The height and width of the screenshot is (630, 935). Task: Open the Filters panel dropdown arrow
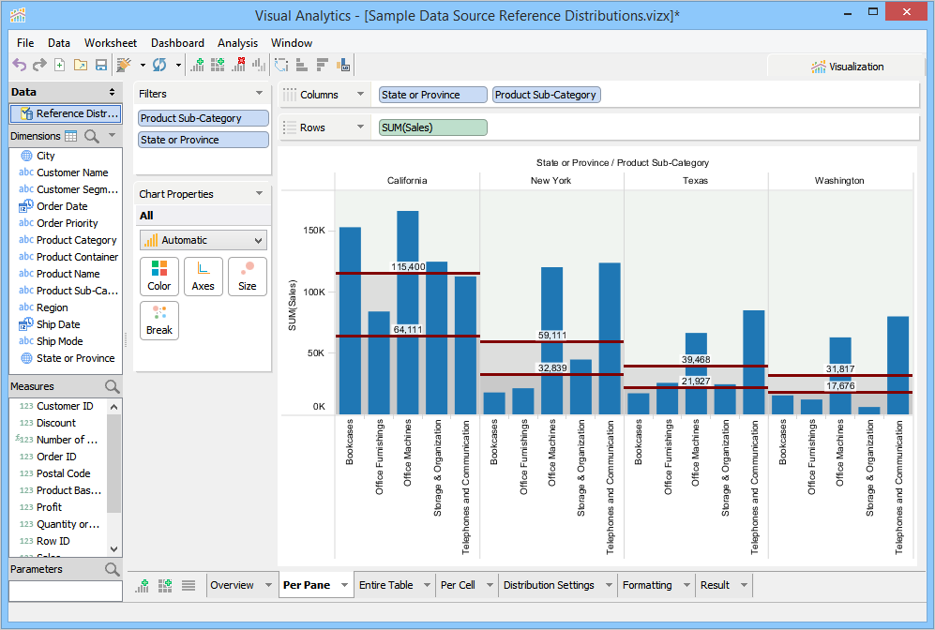tap(259, 94)
